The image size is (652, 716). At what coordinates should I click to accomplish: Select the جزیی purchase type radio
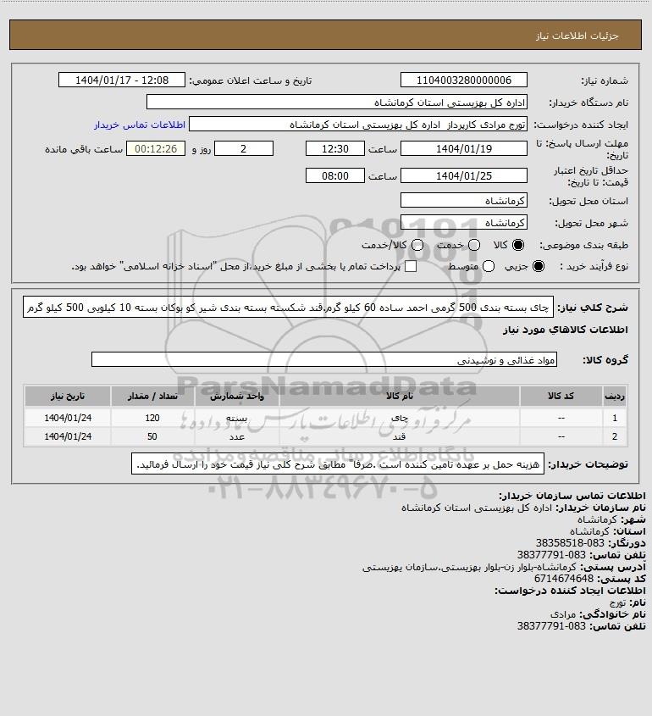tap(539, 266)
